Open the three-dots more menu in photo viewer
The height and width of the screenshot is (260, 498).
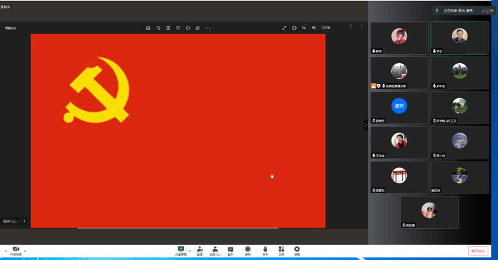pos(208,28)
